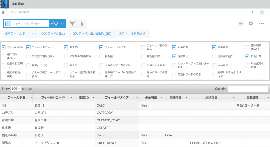Check the 単位記号 checkbox
The height and width of the screenshot is (147, 270).
point(214,65)
